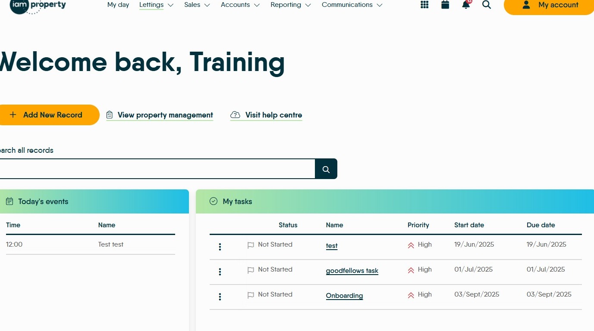The image size is (594, 331).
Task: Open the Communications menu
Action: pos(352,5)
